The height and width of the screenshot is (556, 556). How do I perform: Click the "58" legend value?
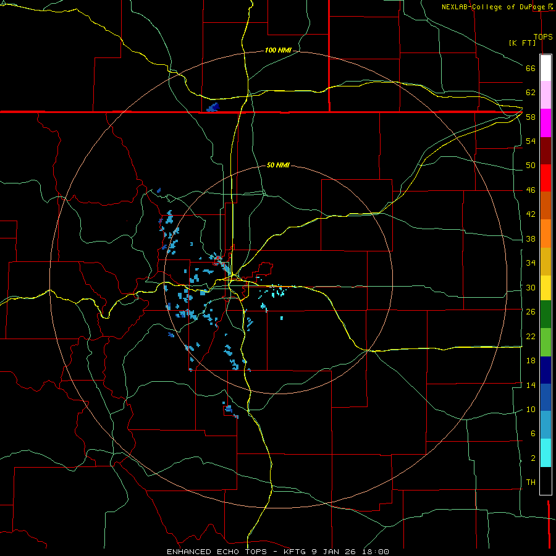[x=531, y=117]
